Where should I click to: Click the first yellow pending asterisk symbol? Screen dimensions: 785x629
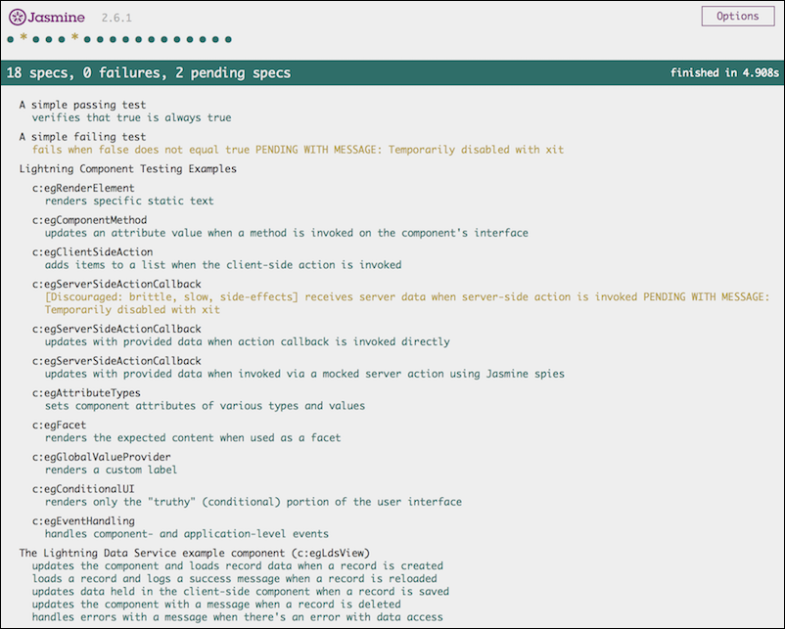[x=23, y=37]
